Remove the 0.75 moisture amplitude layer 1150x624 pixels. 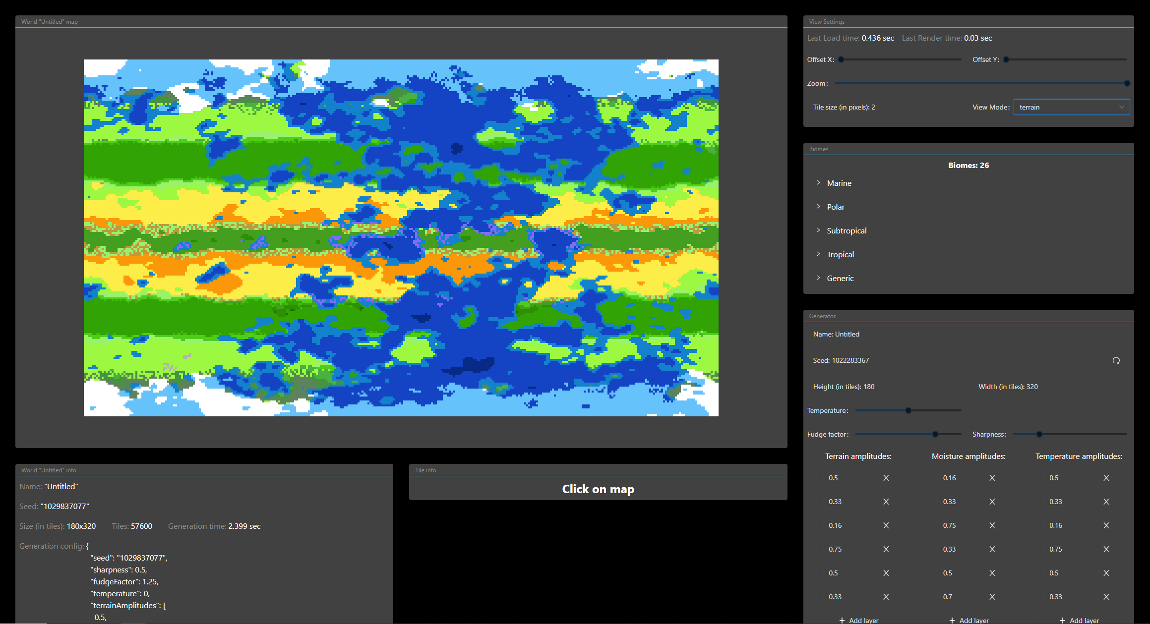pos(992,525)
